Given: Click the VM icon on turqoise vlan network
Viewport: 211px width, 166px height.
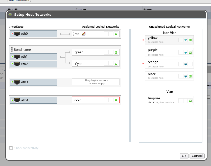Looking at the screenshot, I should coord(190,101).
